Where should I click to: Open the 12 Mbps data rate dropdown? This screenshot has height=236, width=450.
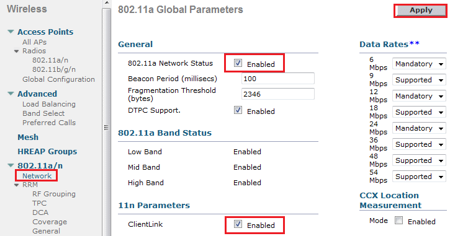tap(419, 96)
